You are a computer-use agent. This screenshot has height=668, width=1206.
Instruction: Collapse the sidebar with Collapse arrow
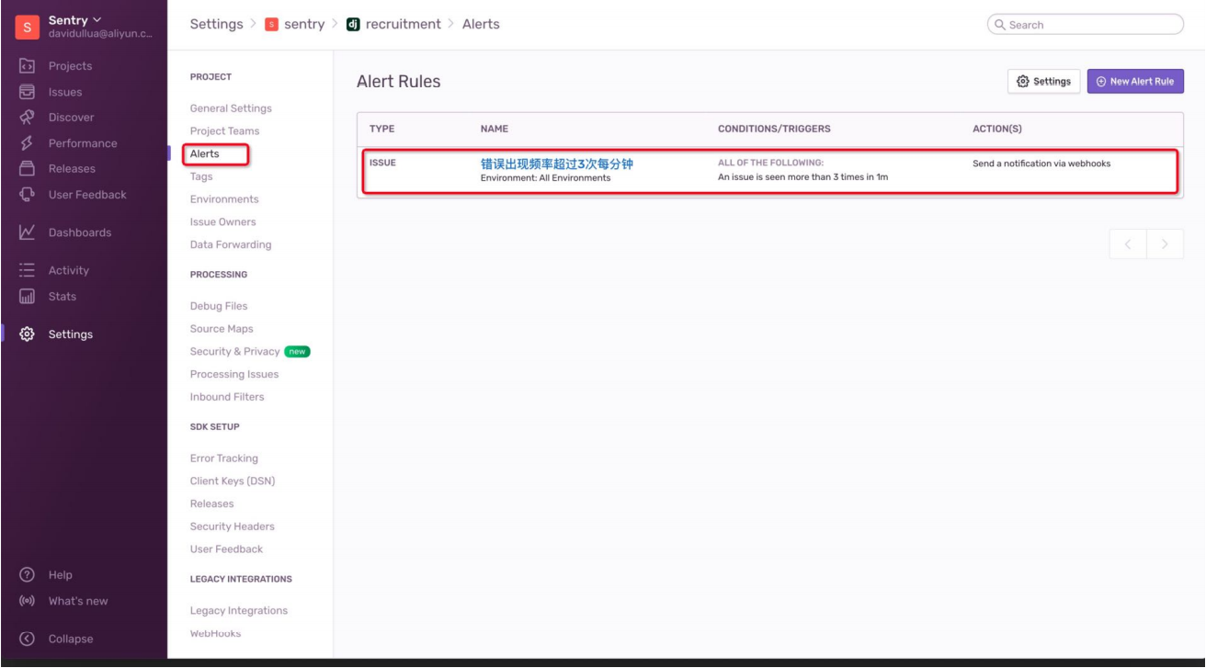(28, 639)
